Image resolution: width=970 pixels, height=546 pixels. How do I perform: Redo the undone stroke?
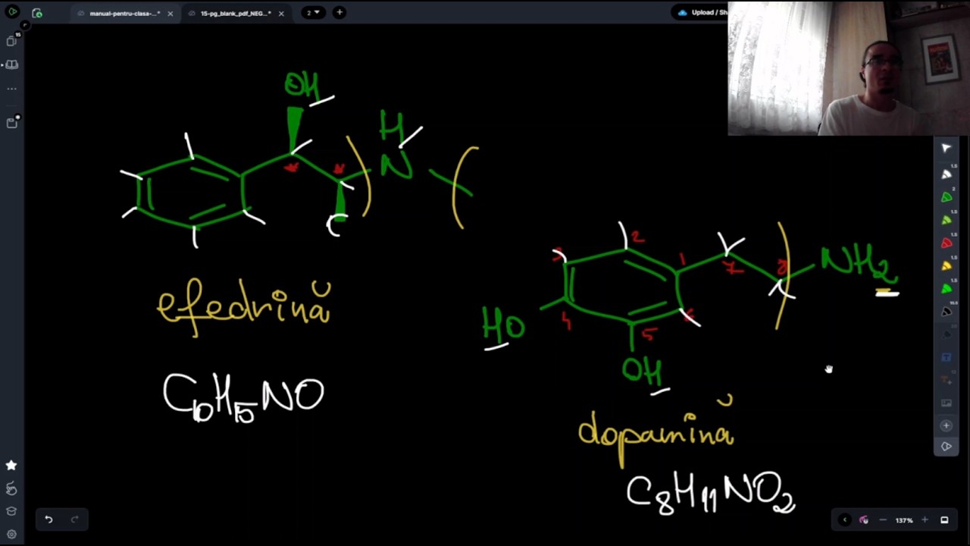[74, 519]
